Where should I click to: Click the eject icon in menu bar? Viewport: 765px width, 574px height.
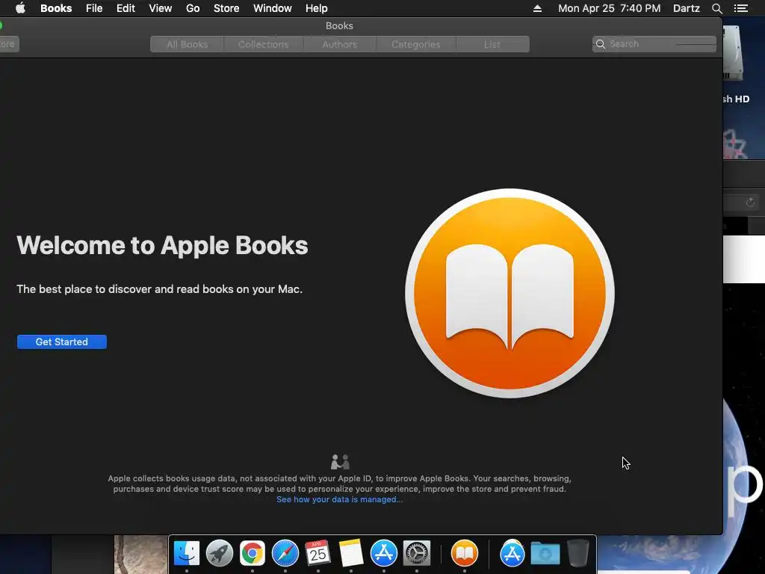pos(537,8)
